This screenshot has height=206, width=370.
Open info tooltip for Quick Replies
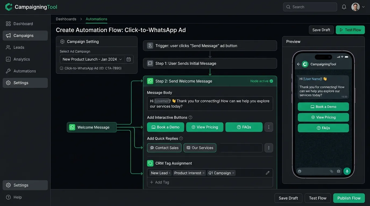[181, 138]
